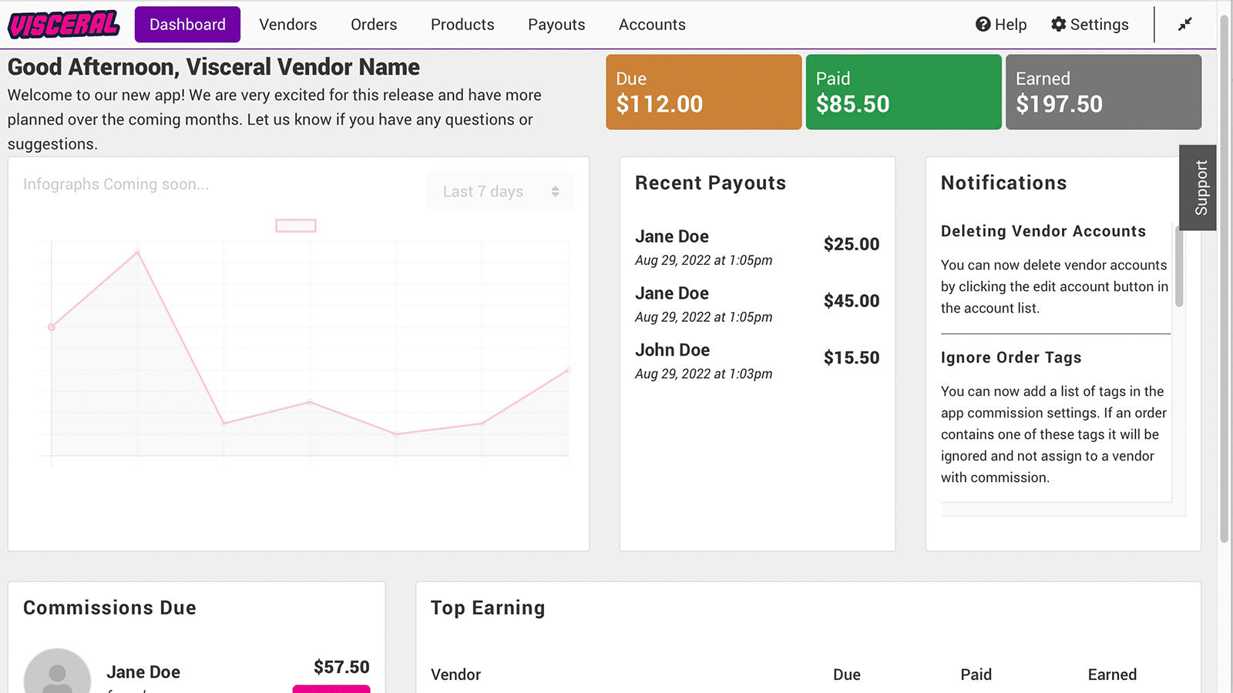Click the Paid column header in Top Earning
The width and height of the screenshot is (1233, 693).
pos(976,675)
